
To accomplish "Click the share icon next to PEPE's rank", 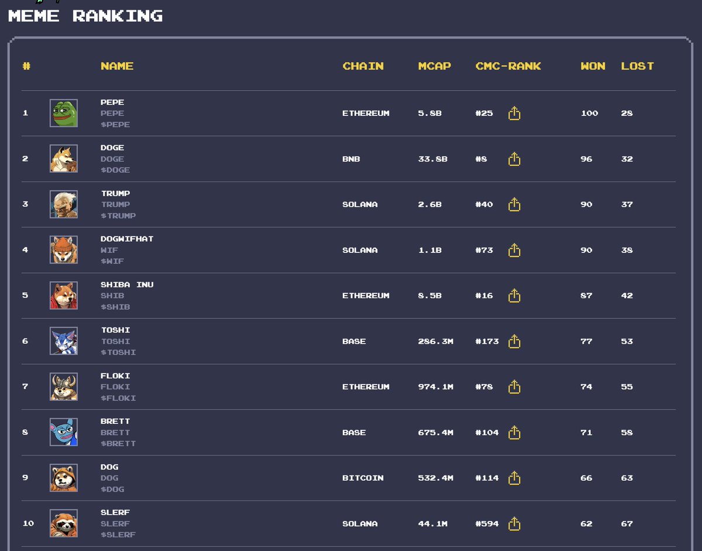I will click(x=514, y=114).
